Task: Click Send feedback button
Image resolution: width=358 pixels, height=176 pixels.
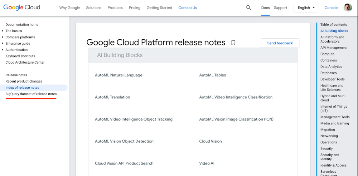Action: (280, 43)
